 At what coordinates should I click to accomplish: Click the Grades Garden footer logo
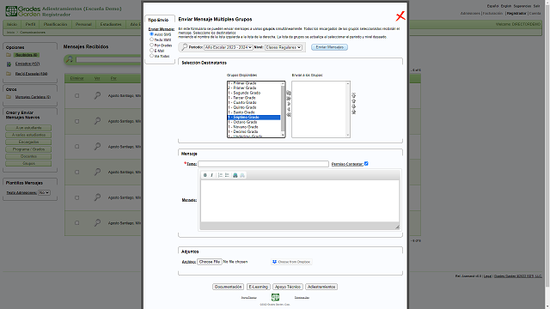pyautogui.click(x=275, y=297)
